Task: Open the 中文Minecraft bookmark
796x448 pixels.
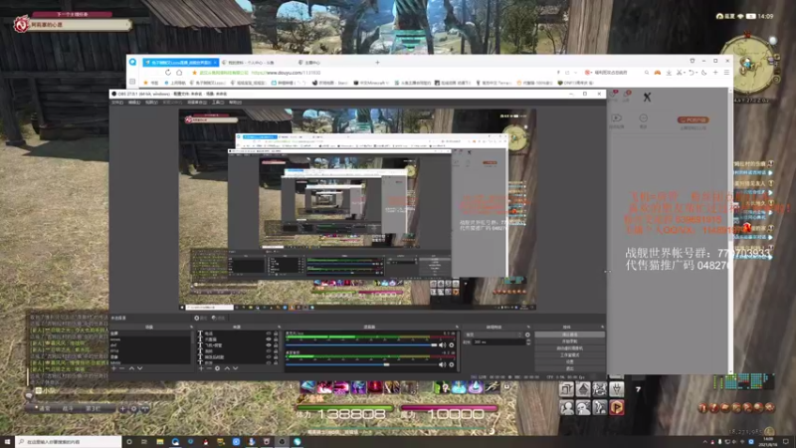Action: (x=371, y=83)
